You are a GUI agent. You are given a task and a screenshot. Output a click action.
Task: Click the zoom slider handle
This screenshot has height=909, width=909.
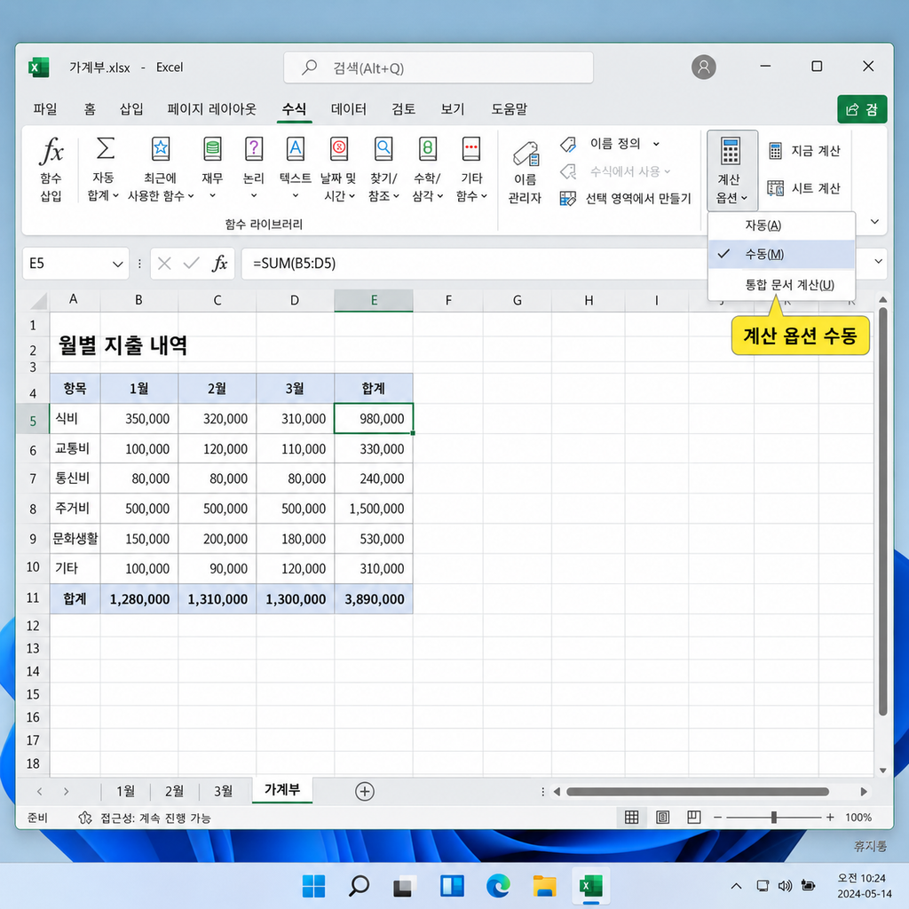click(774, 818)
